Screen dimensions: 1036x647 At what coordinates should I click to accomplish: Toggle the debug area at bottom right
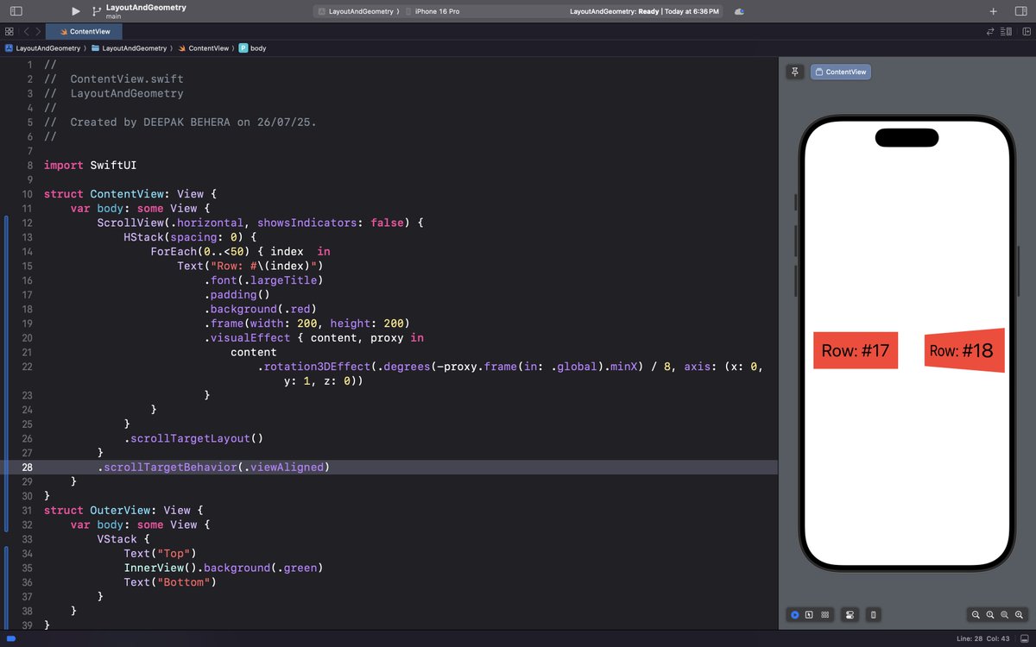click(x=1027, y=638)
